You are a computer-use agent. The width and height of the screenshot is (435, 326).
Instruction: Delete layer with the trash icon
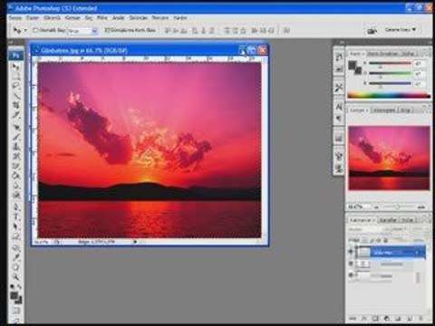point(420,319)
